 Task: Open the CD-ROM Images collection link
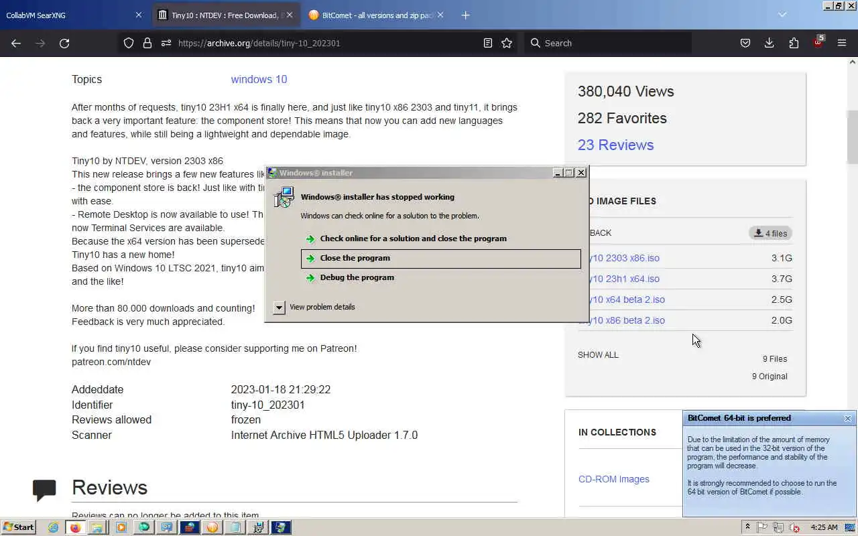pos(614,479)
